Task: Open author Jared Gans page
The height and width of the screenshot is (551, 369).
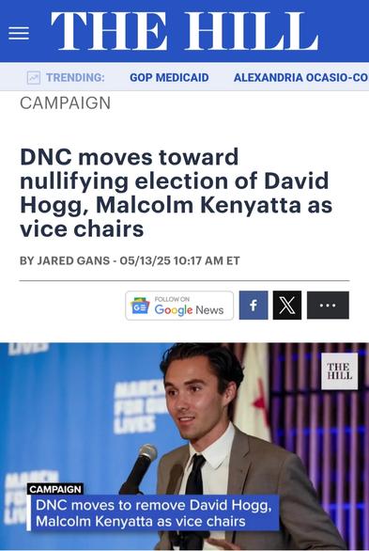Action: coord(73,260)
